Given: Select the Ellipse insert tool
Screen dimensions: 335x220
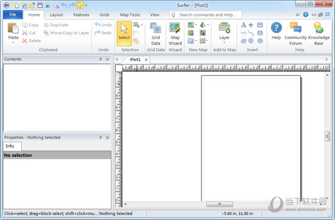Looking at the screenshot, I should coord(260,41).
